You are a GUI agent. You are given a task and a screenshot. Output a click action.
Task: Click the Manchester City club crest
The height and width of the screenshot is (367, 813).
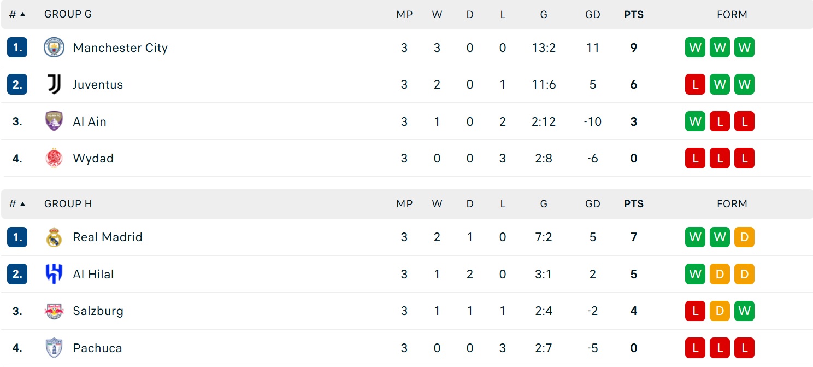click(x=54, y=48)
